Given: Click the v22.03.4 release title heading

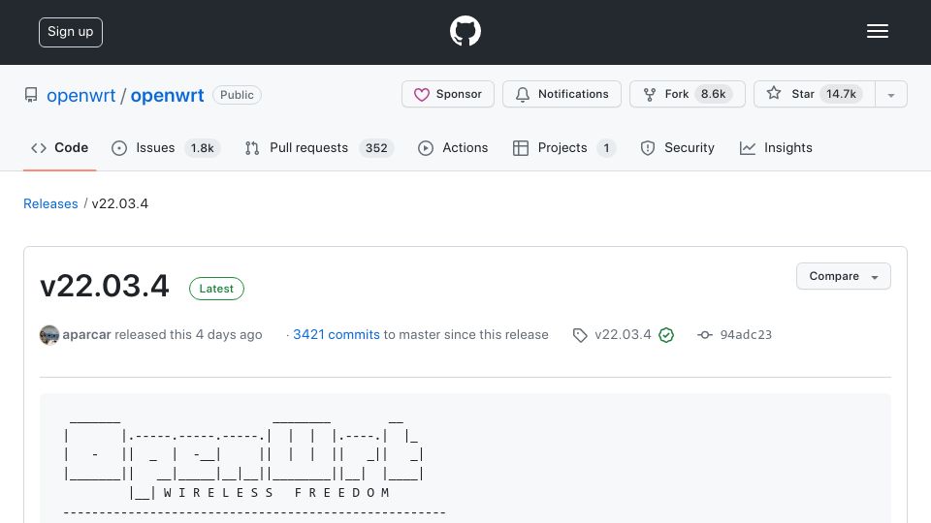Looking at the screenshot, I should point(105,286).
